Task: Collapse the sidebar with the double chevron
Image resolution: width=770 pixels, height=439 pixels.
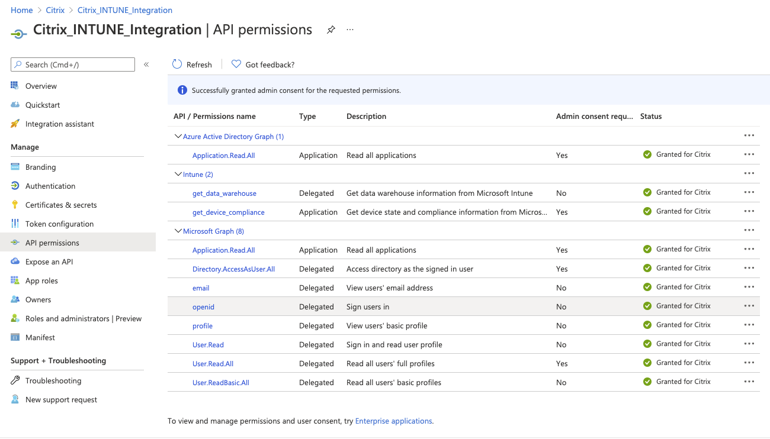Action: pos(146,64)
